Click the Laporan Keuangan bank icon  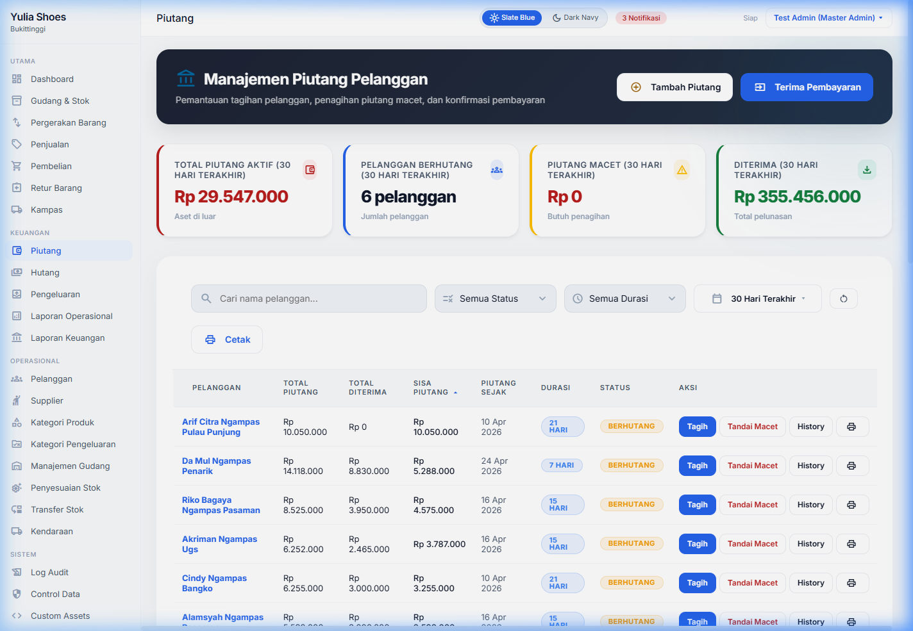click(17, 338)
